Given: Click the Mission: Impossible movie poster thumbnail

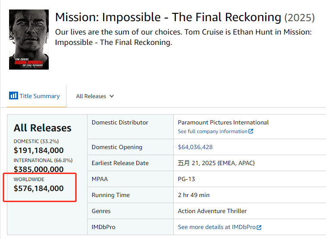Looking at the screenshot, I should [29, 39].
